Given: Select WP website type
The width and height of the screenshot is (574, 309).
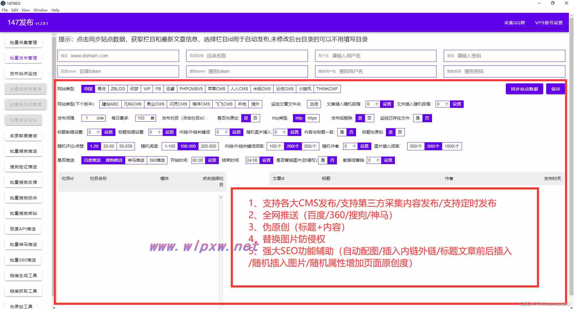Looking at the screenshot, I should [x=147, y=89].
